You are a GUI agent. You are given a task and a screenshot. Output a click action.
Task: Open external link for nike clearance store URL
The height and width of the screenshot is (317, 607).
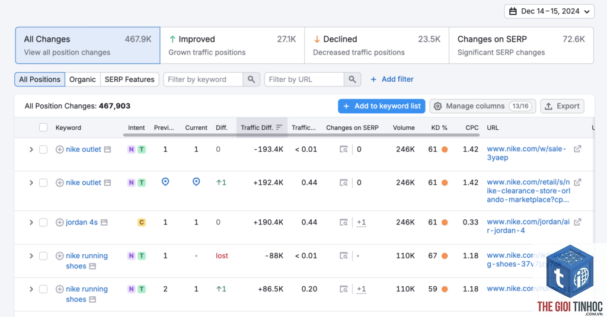point(577,182)
